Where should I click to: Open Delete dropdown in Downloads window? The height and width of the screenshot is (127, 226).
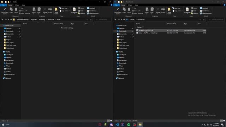(x=158, y=11)
